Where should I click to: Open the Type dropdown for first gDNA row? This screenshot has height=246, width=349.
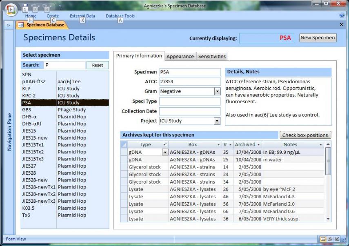click(165, 152)
